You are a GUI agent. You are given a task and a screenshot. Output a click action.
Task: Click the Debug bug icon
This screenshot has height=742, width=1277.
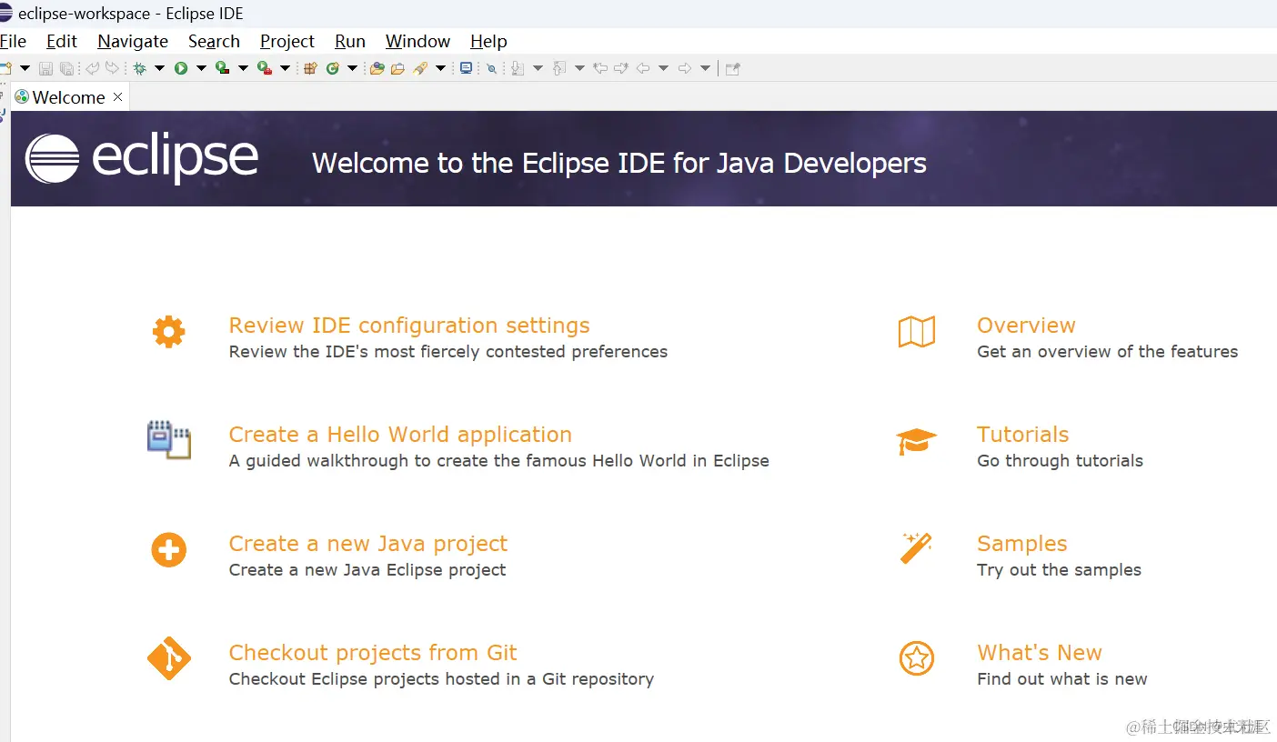pos(139,68)
